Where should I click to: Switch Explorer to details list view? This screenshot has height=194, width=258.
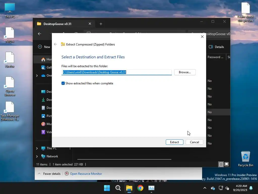pyautogui.click(x=221, y=164)
